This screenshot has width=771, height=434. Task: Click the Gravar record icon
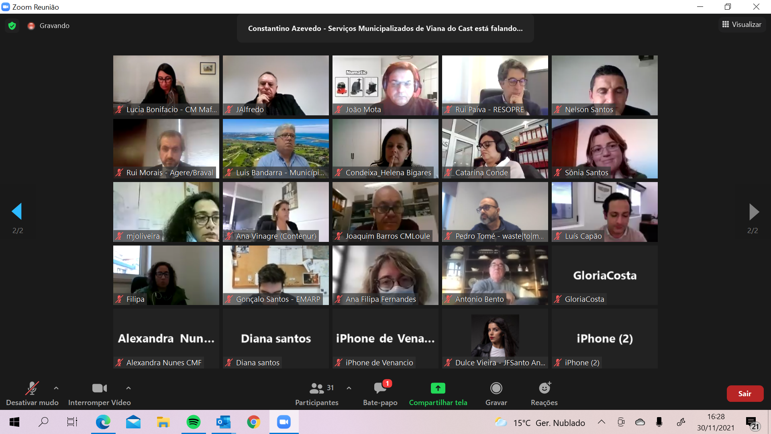496,389
